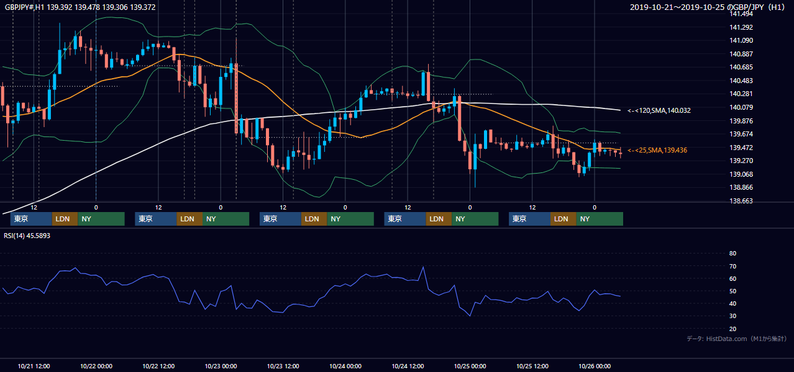Screen dimensions: 794x372
Task: Select the NY session block for 10/24
Action: coord(475,219)
